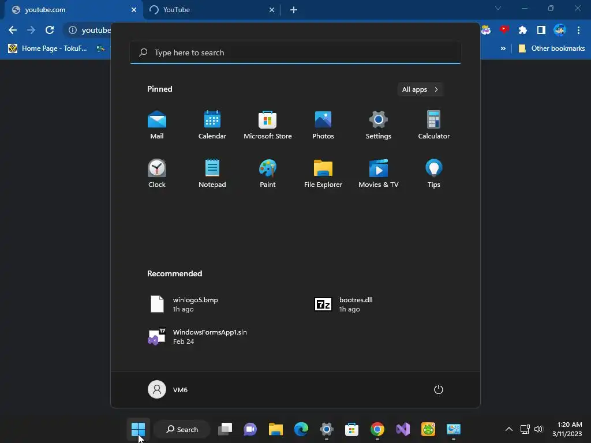Close the youtube.com tab
Viewport: 591px width, 443px height.
pyautogui.click(x=134, y=10)
